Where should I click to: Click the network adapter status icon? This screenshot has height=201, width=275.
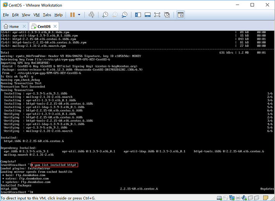232,198
